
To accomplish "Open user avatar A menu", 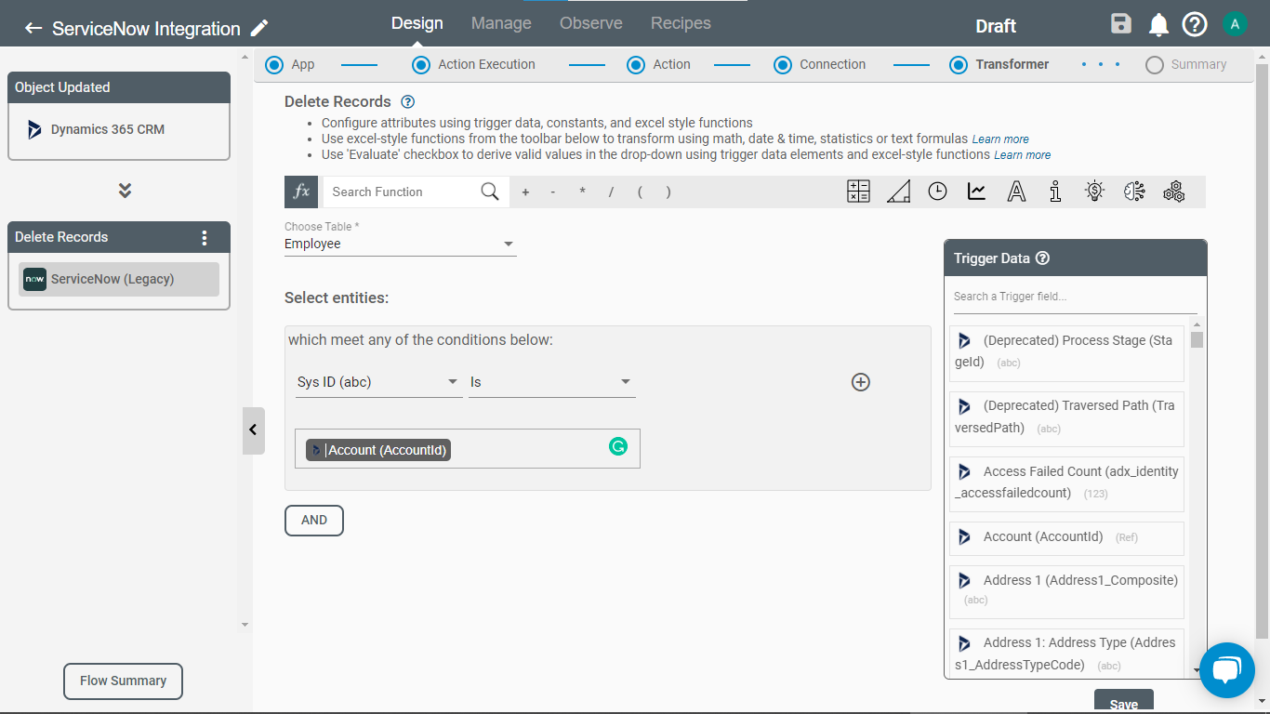I will (x=1235, y=24).
